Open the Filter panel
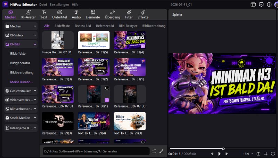Screen dimensions: 278x158 click(x=129, y=15)
